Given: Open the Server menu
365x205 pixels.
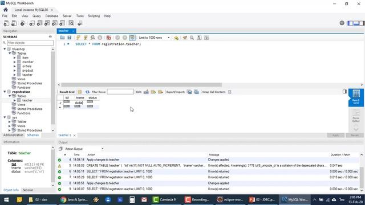Looking at the screenshot, I should pyautogui.click(x=67, y=16).
